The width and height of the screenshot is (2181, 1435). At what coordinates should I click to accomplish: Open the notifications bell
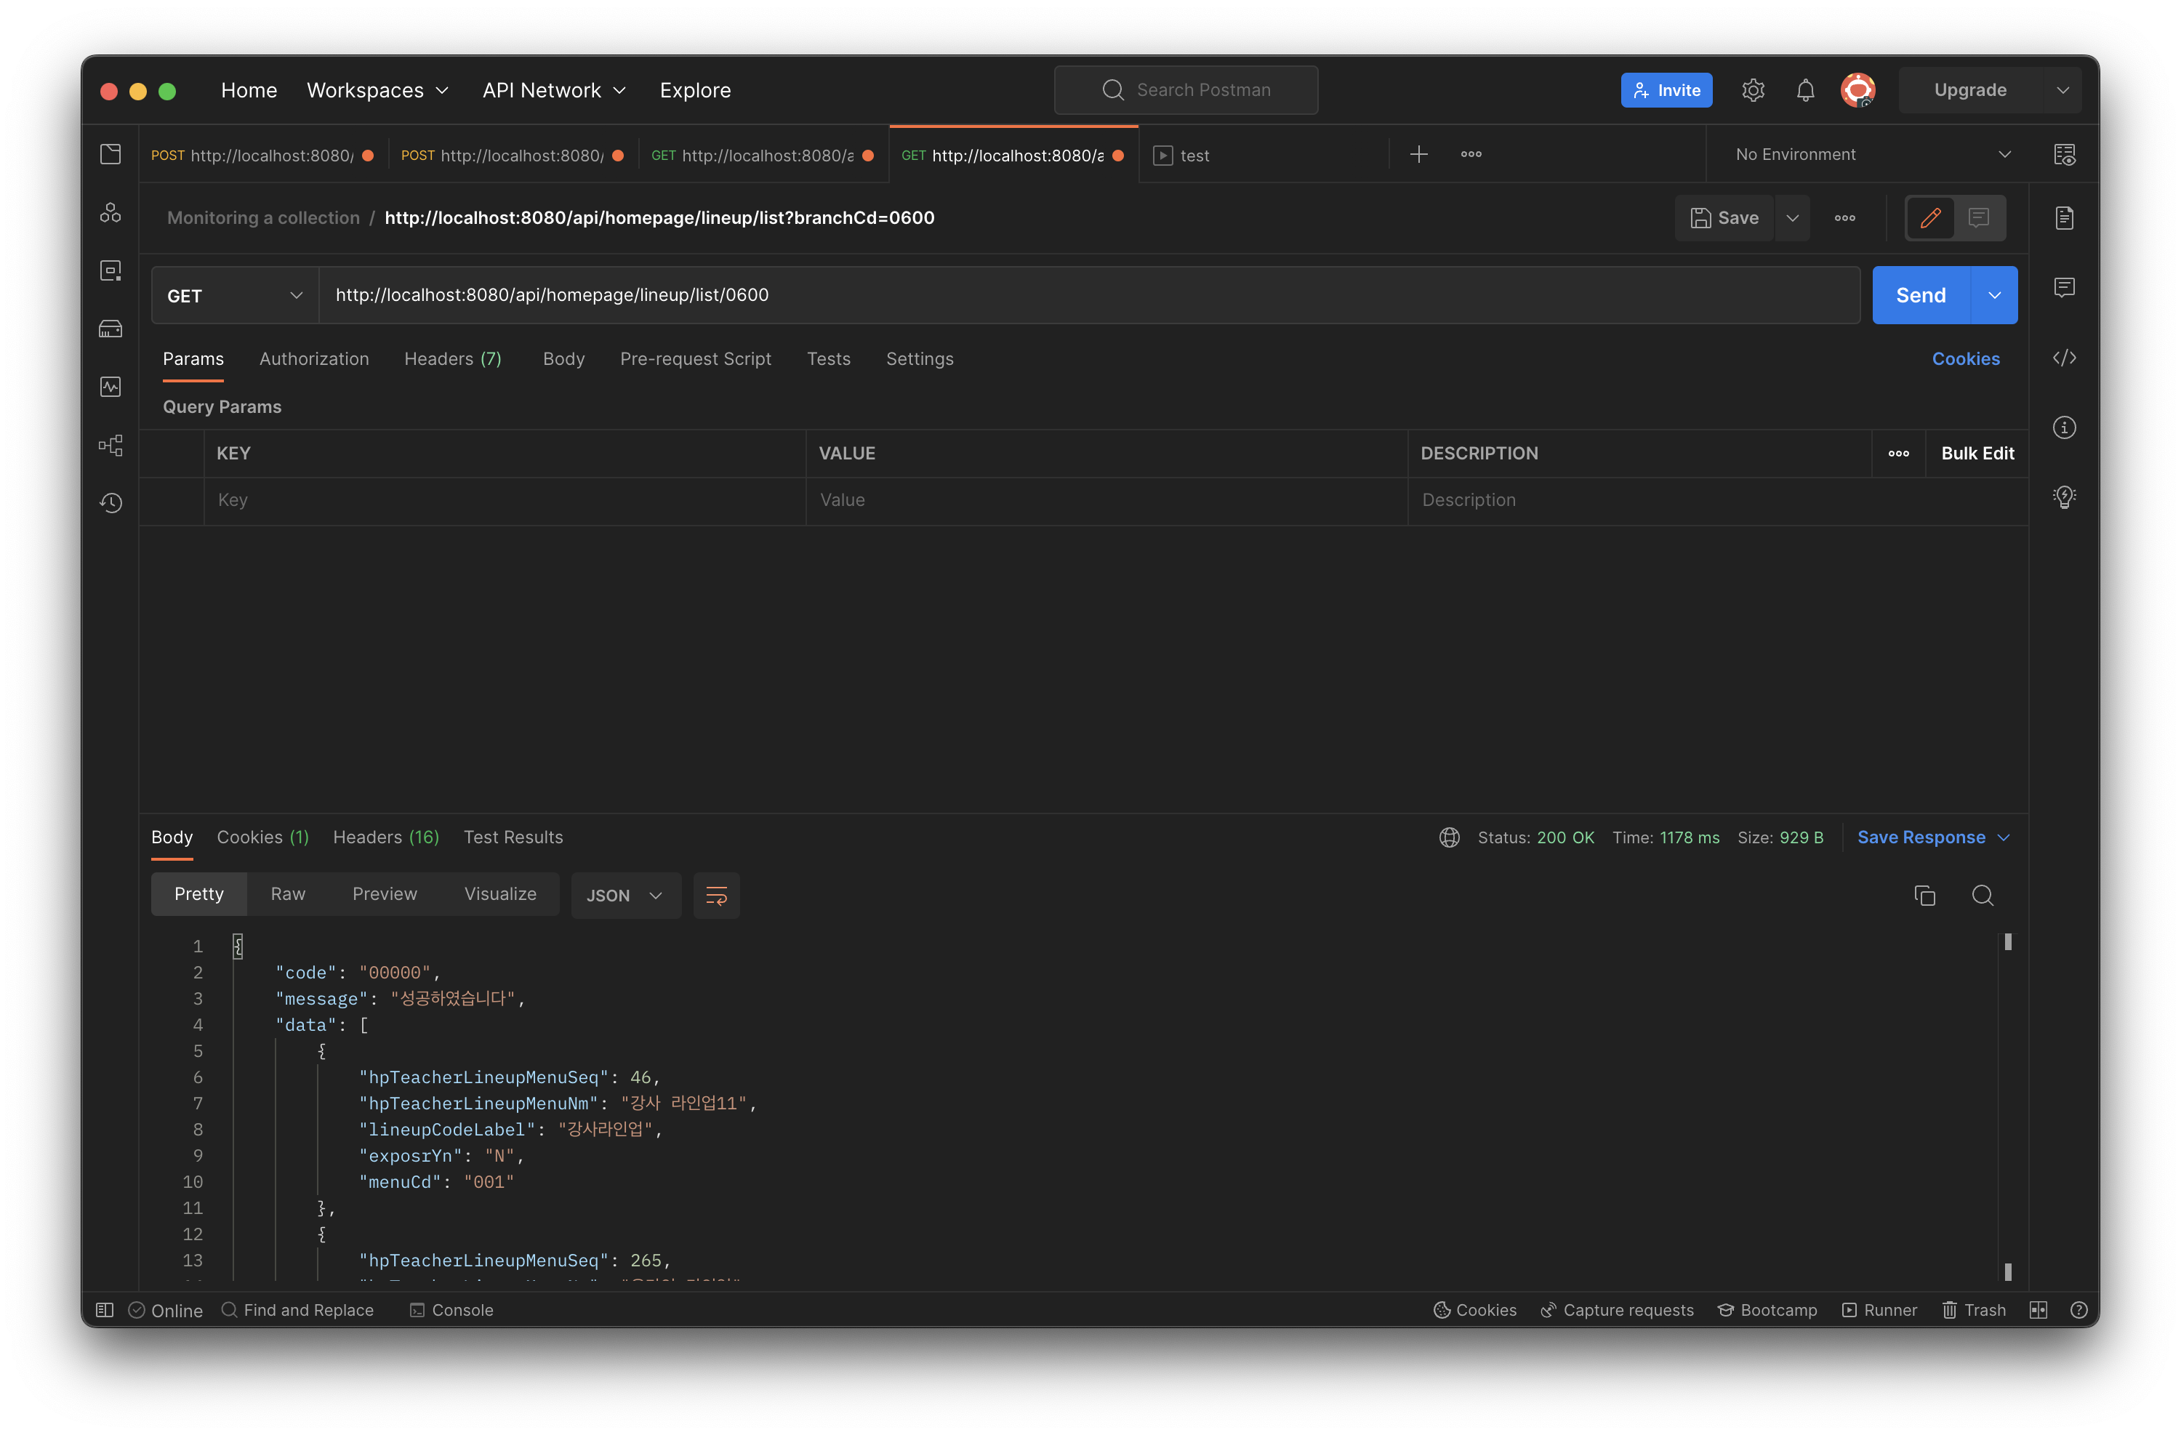pyautogui.click(x=1805, y=90)
